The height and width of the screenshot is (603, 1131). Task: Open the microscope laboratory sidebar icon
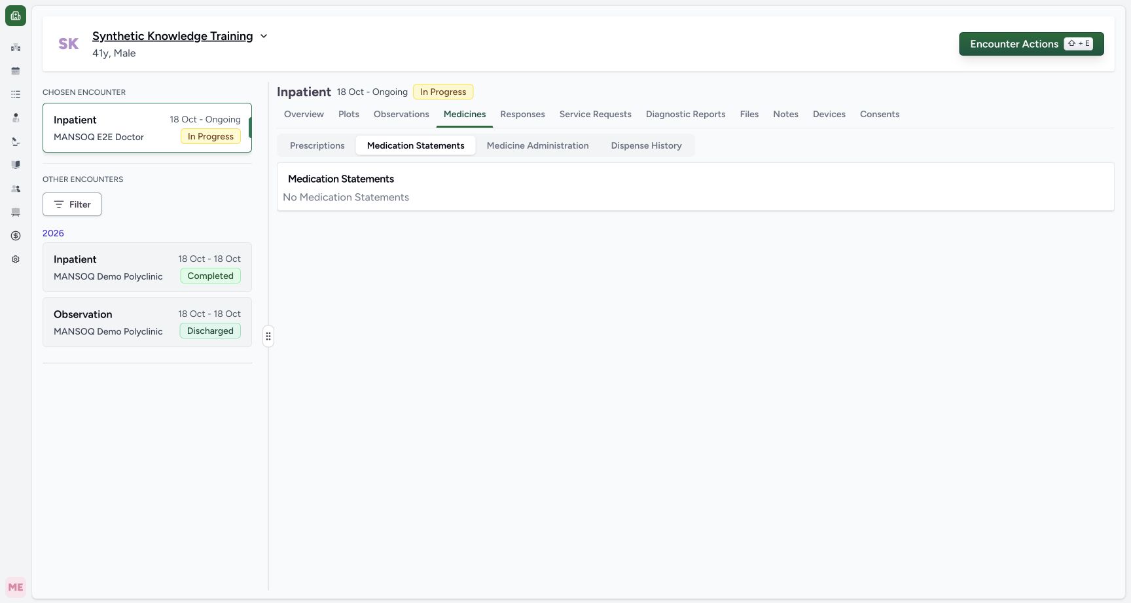(x=16, y=141)
